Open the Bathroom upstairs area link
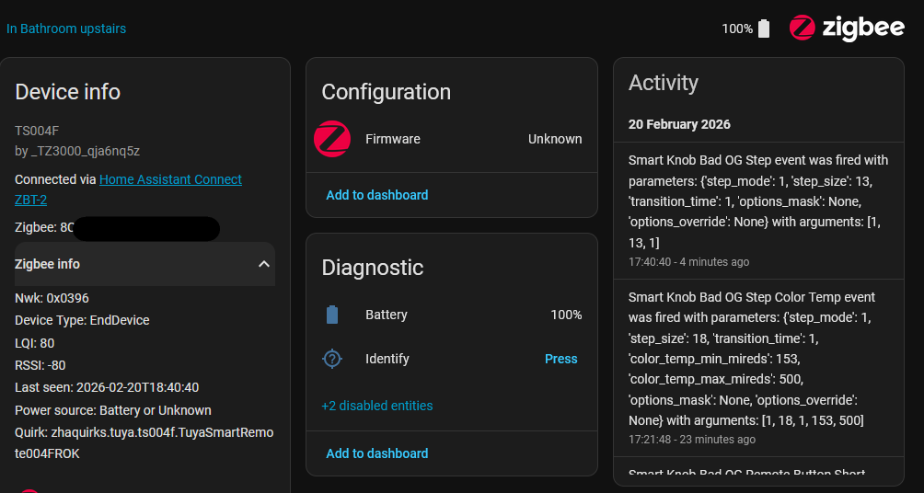 (66, 29)
